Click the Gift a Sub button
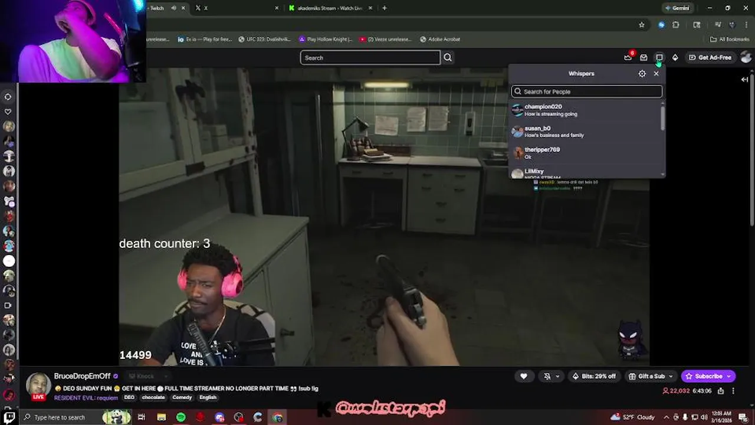 [651, 376]
